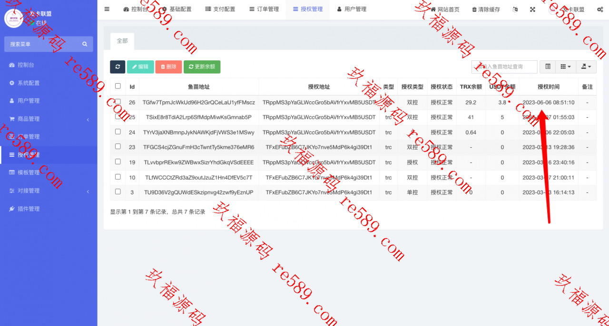Click address TLfWCCCtZRd3aZ9outJzuZ1Hn4DfEV5c7T
The width and height of the screenshot is (609, 326).
[199, 178]
